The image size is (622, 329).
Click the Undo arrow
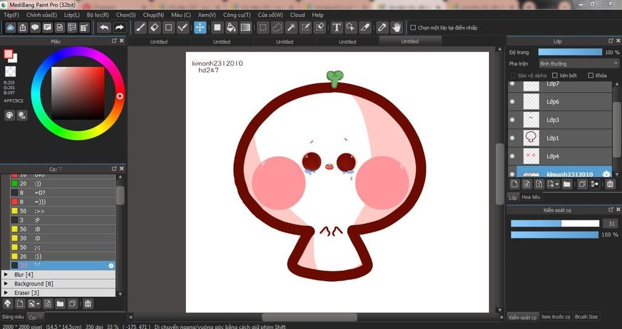(104, 27)
